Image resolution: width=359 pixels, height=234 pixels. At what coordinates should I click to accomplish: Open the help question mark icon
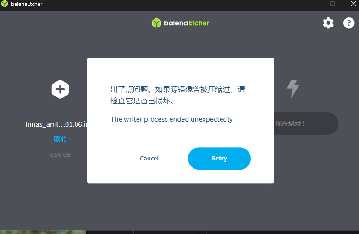tap(349, 23)
